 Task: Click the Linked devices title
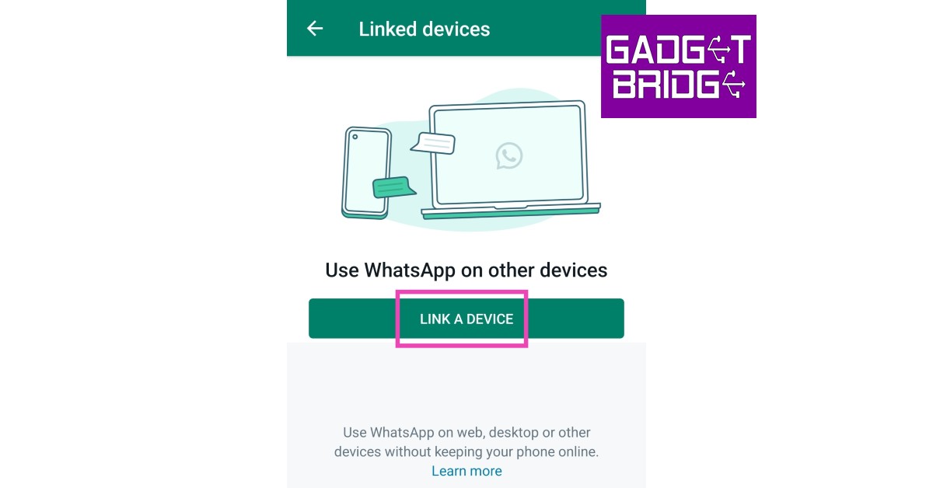[x=425, y=30]
